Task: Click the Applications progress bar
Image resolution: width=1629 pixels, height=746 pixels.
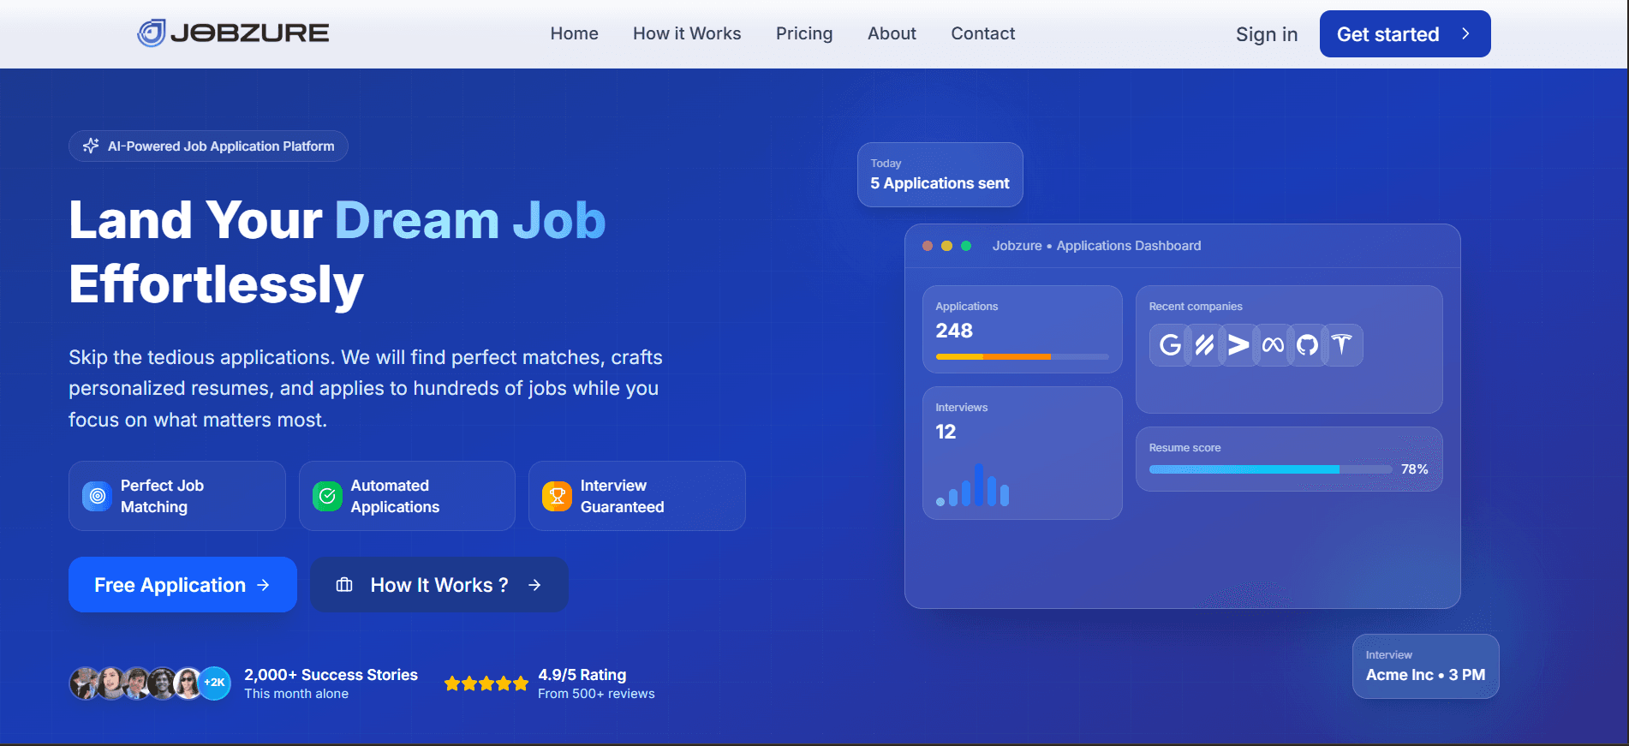Action: (x=1023, y=356)
